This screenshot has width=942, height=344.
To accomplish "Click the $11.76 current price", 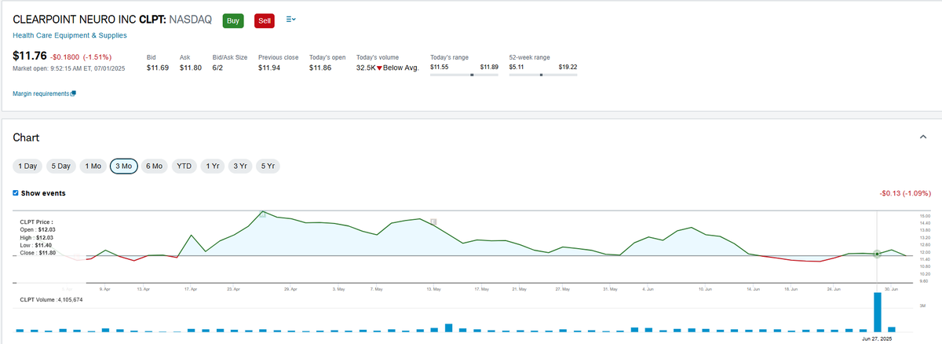I will pyautogui.click(x=30, y=56).
